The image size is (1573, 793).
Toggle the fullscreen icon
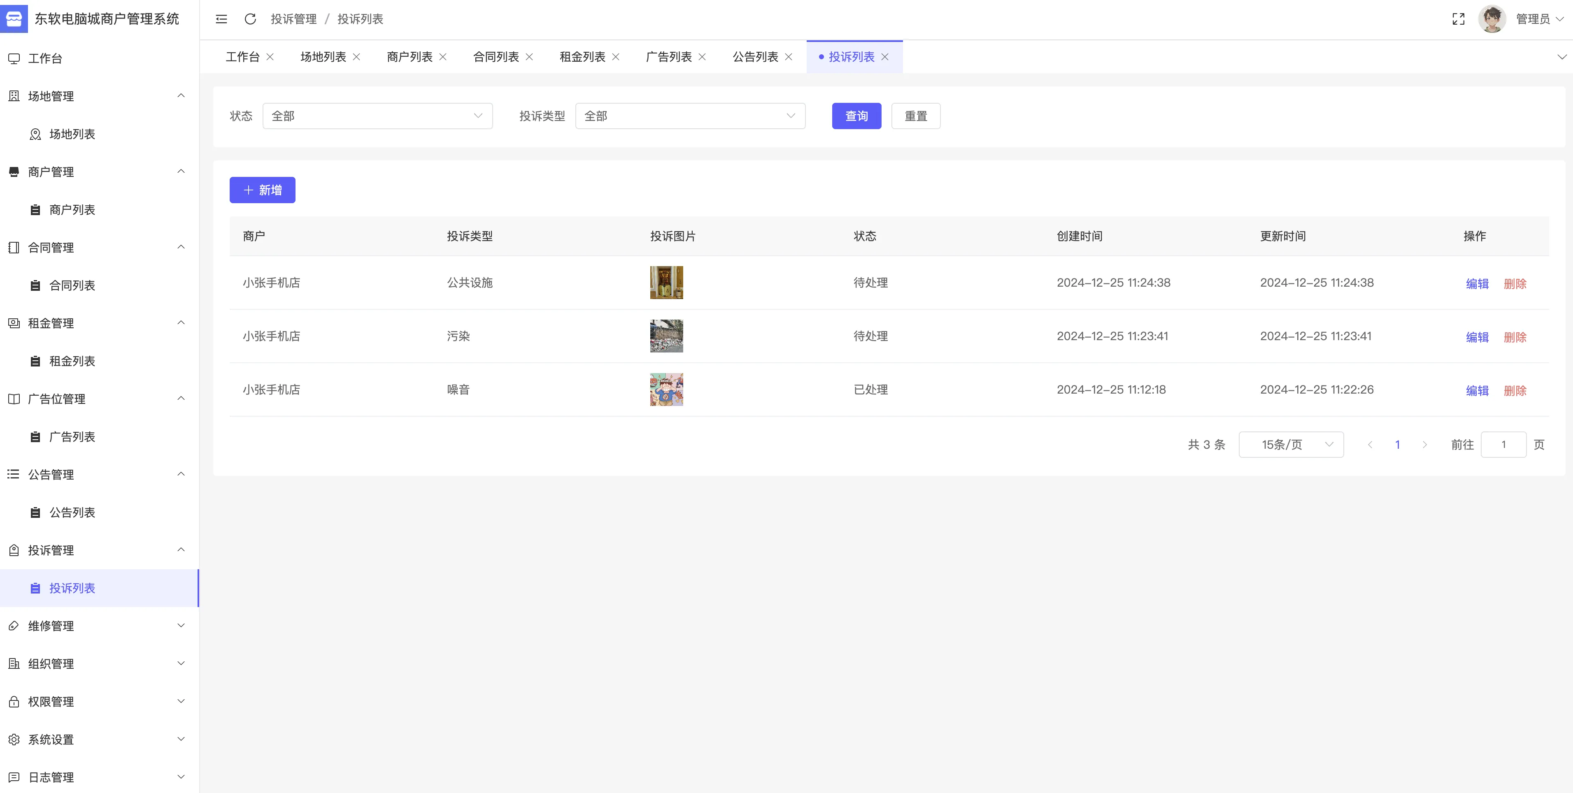click(1458, 19)
